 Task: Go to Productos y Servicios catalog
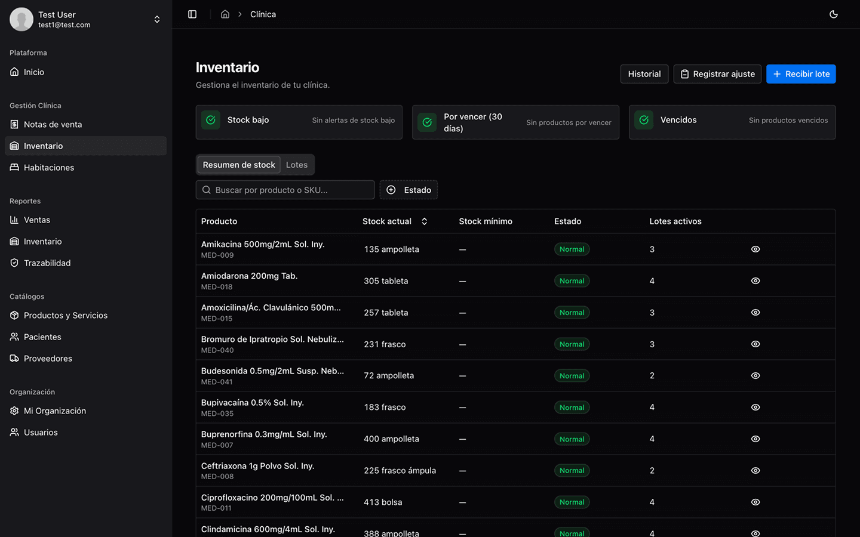click(x=66, y=316)
